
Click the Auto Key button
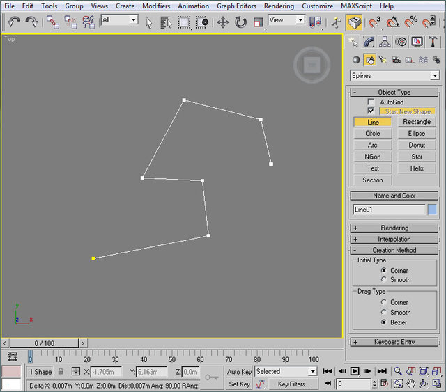tap(239, 372)
